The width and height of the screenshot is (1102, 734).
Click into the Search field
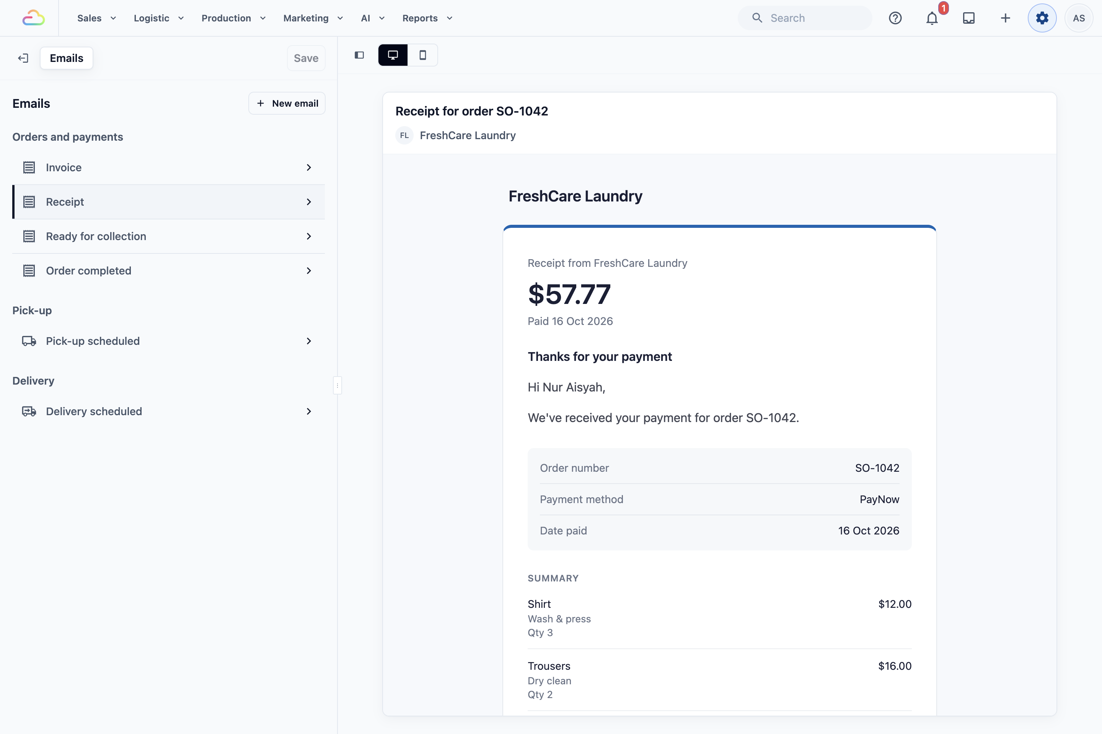(x=805, y=18)
